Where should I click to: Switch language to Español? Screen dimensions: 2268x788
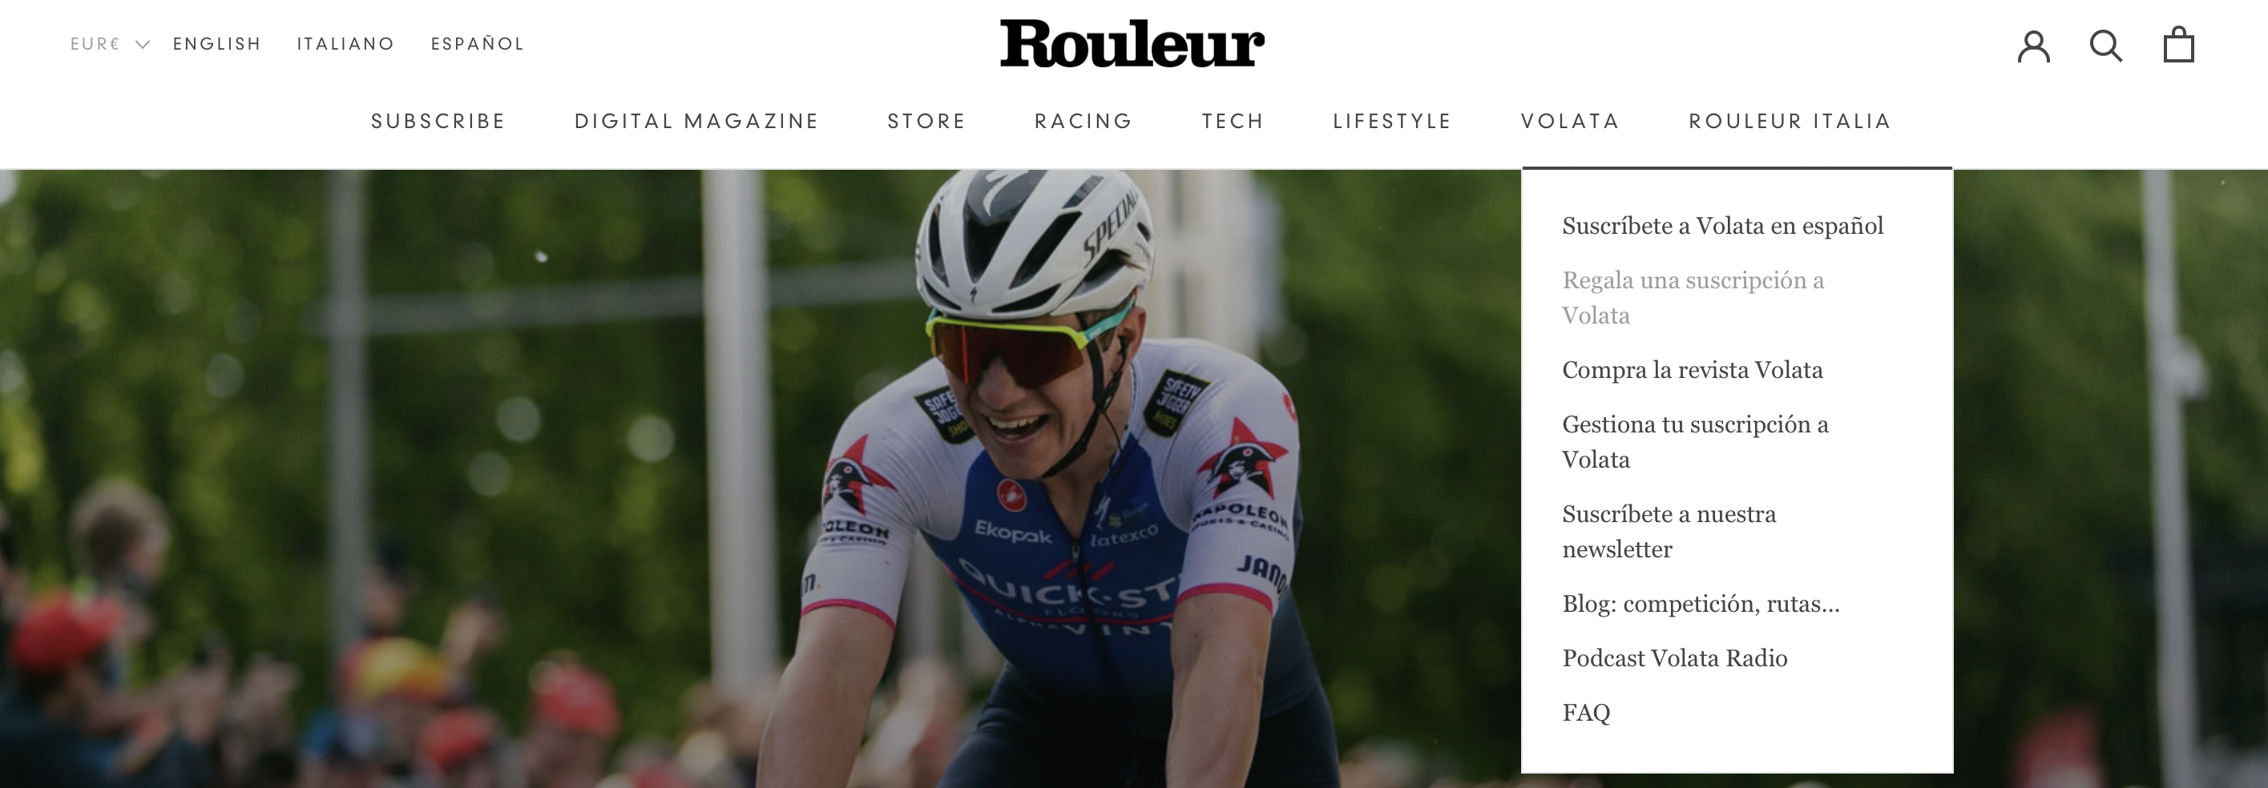click(477, 44)
